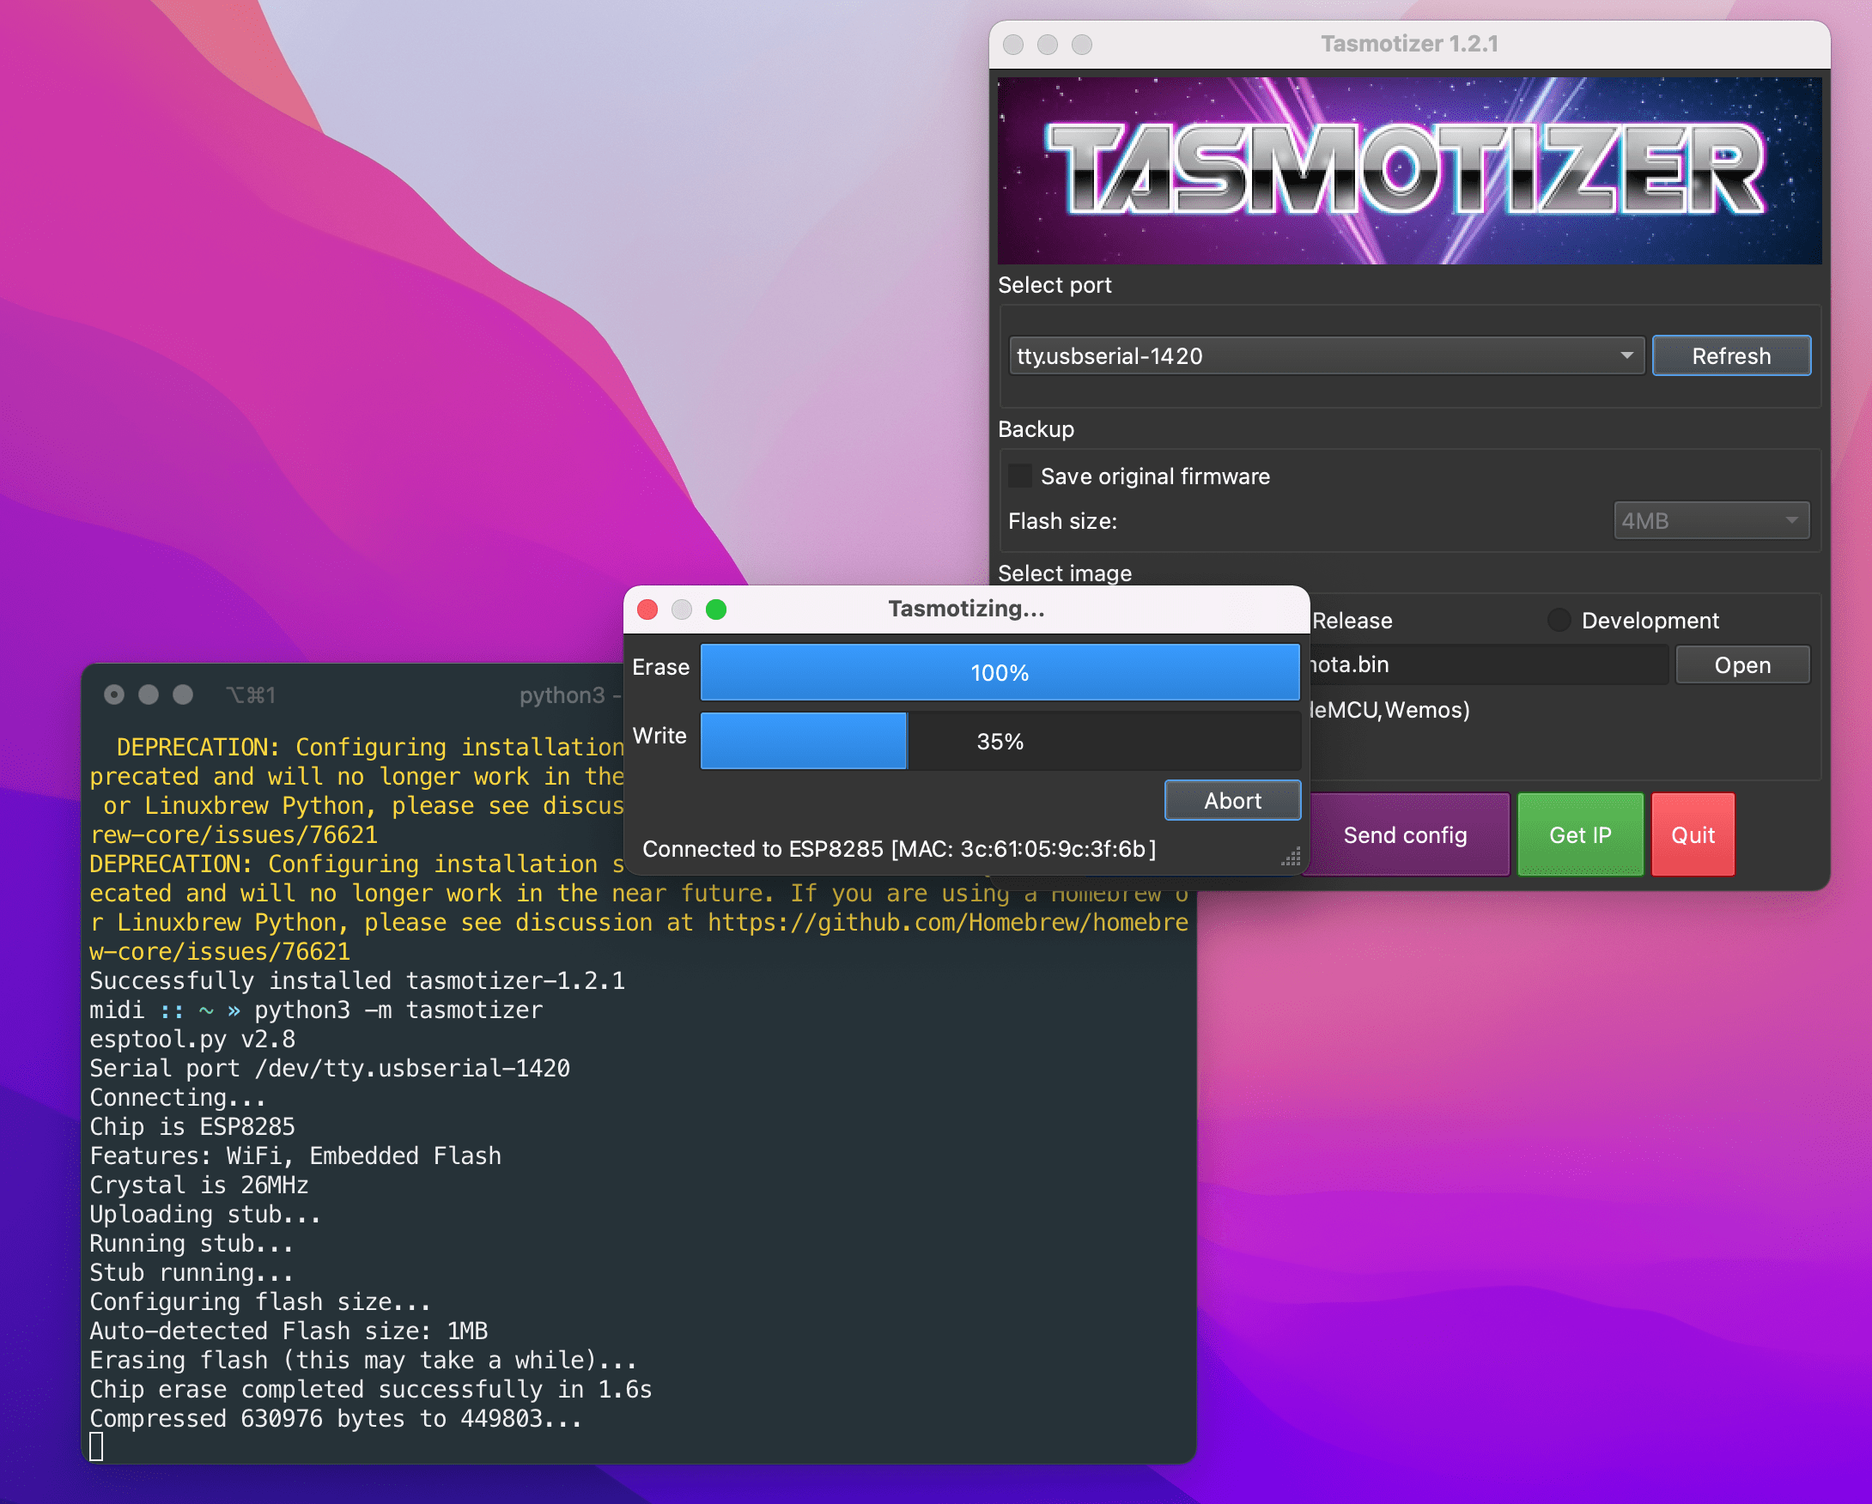Click 'Chip is ESP8285' terminal line
This screenshot has width=1872, height=1504.
click(x=191, y=1126)
